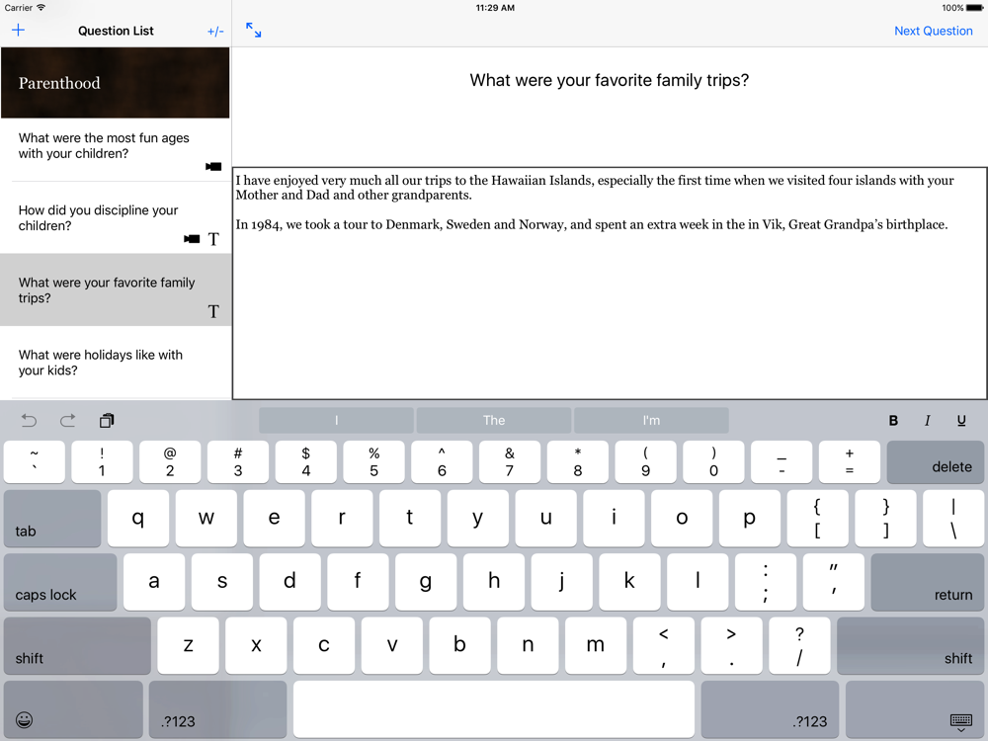Viewport: 988px width, 741px height.
Task: Choose the 'I' autocomplete suggestion
Action: (337, 420)
